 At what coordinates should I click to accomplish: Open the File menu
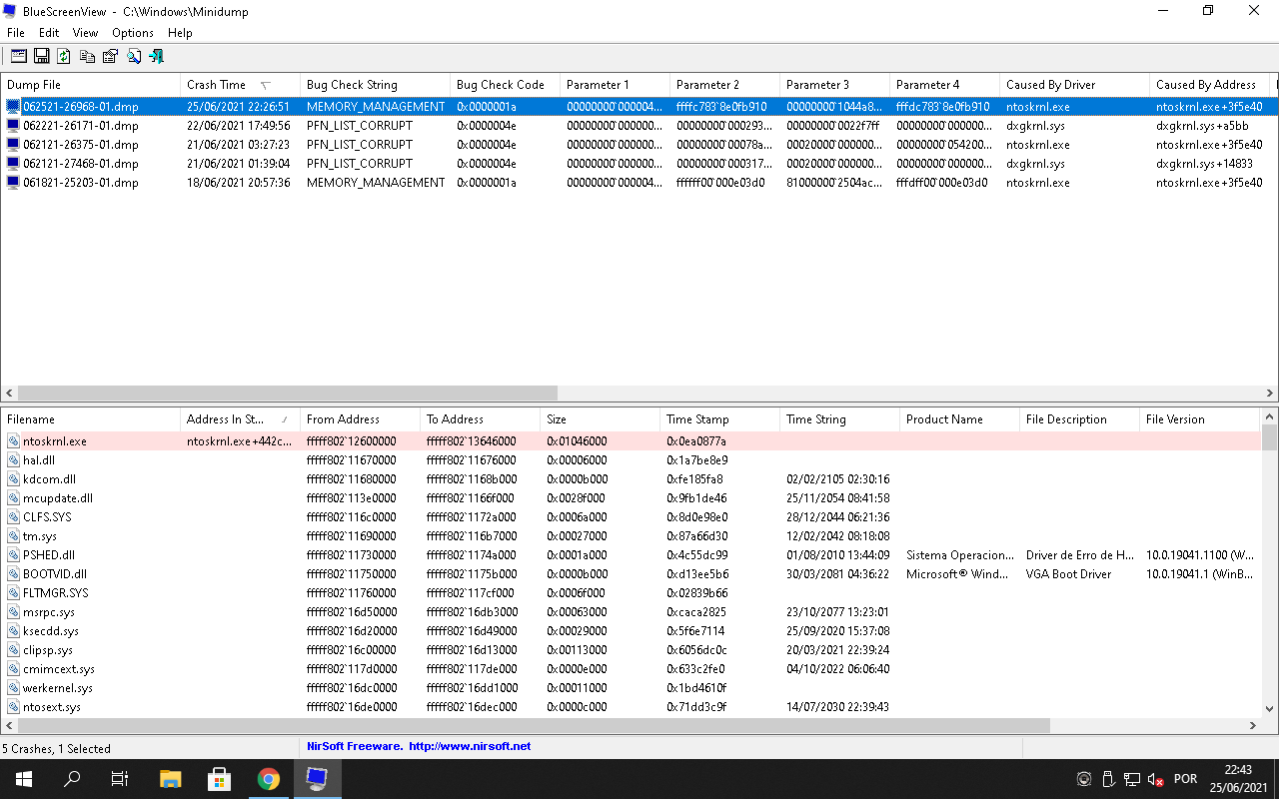click(x=16, y=33)
